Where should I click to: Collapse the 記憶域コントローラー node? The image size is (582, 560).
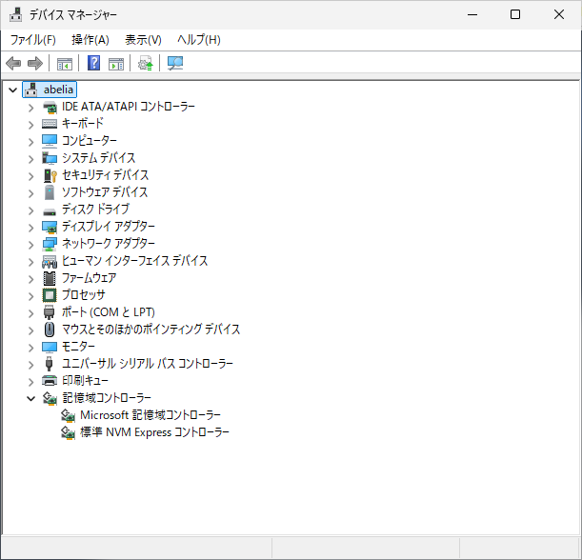(x=30, y=398)
